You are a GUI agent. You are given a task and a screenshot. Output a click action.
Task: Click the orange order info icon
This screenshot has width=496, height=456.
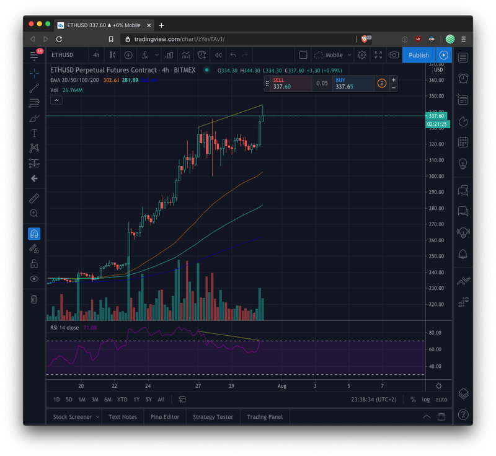point(382,84)
